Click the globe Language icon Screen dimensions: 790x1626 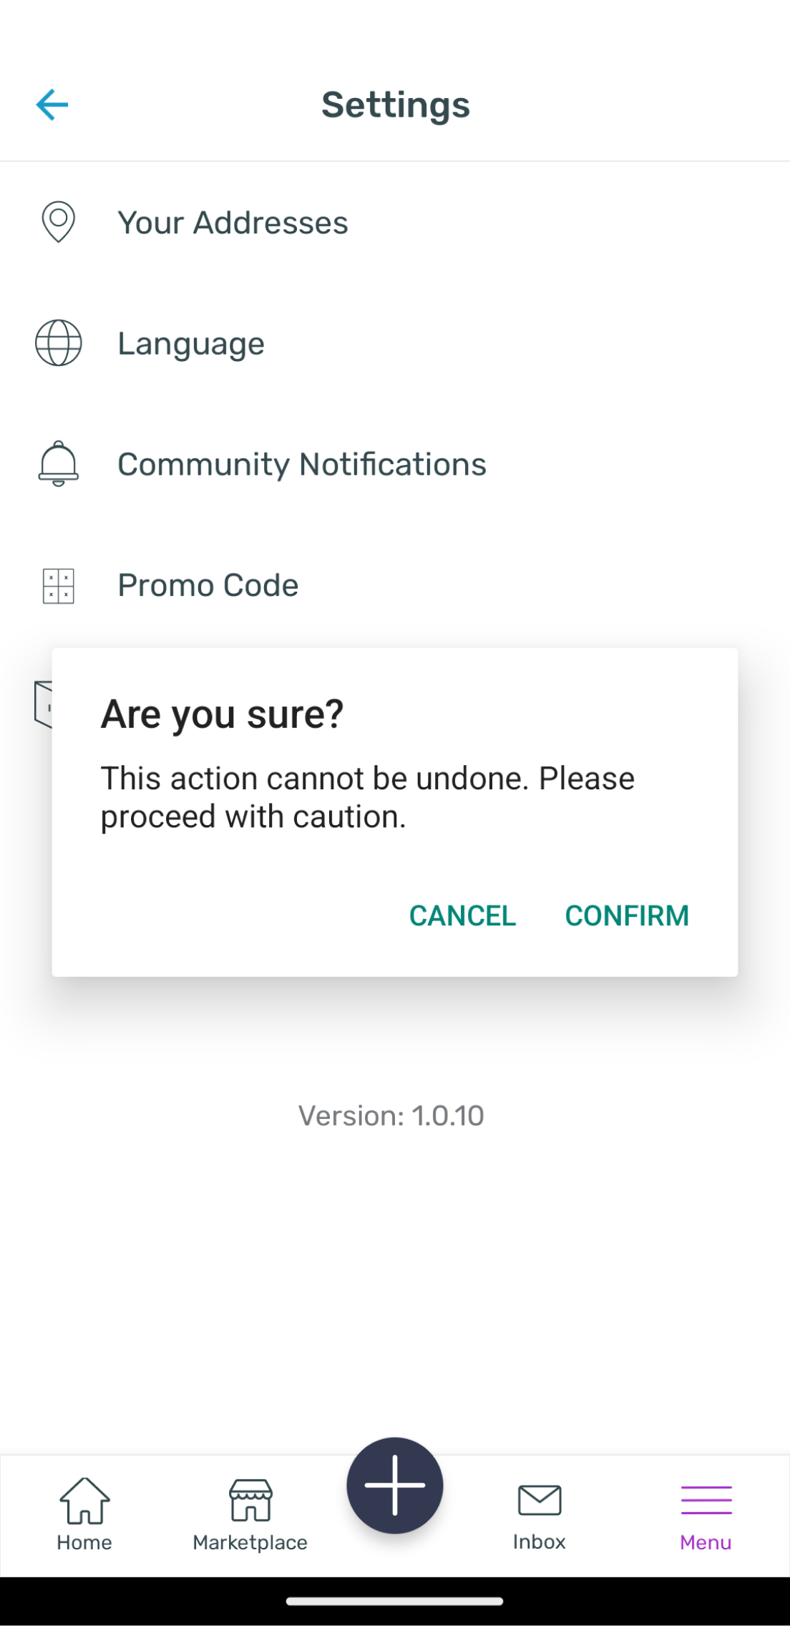[58, 343]
